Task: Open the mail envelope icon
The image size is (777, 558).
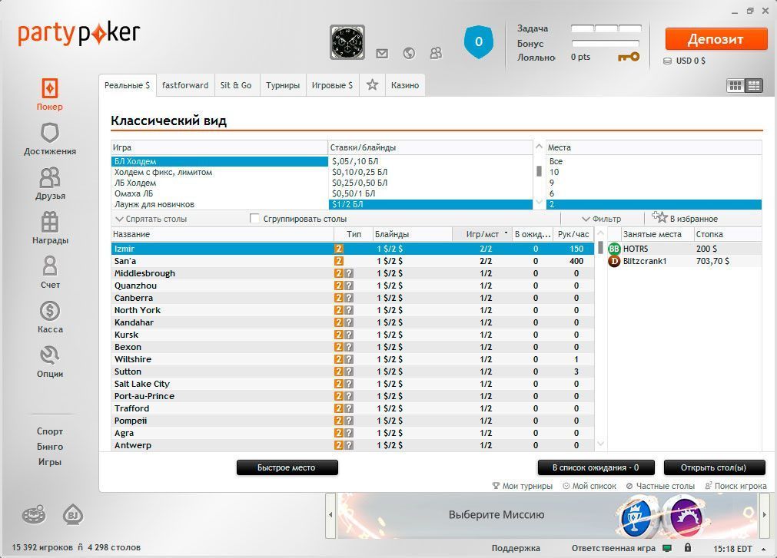Action: (x=382, y=54)
